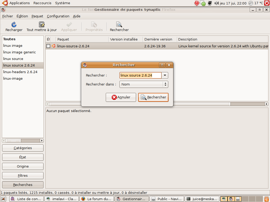
Task: Click the Catégories sidebar button
Action: pyautogui.click(x=23, y=148)
